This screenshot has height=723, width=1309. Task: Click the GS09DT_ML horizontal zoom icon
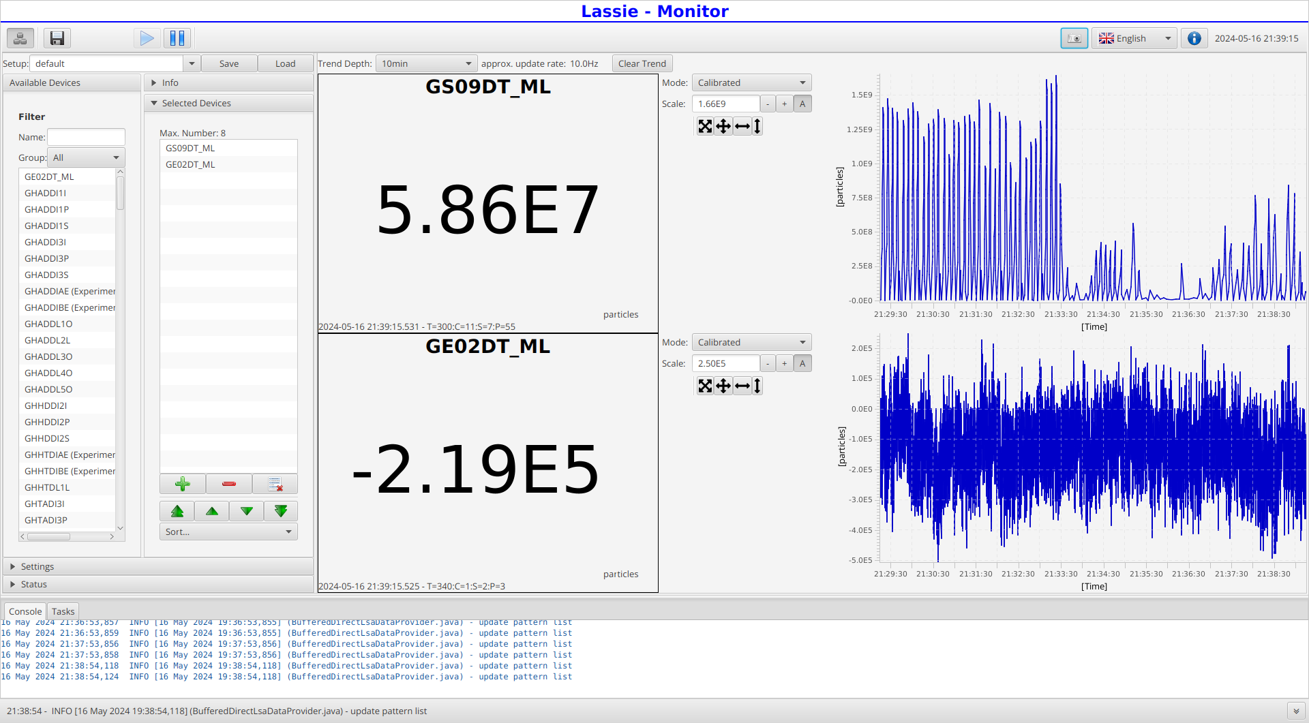[x=742, y=126]
